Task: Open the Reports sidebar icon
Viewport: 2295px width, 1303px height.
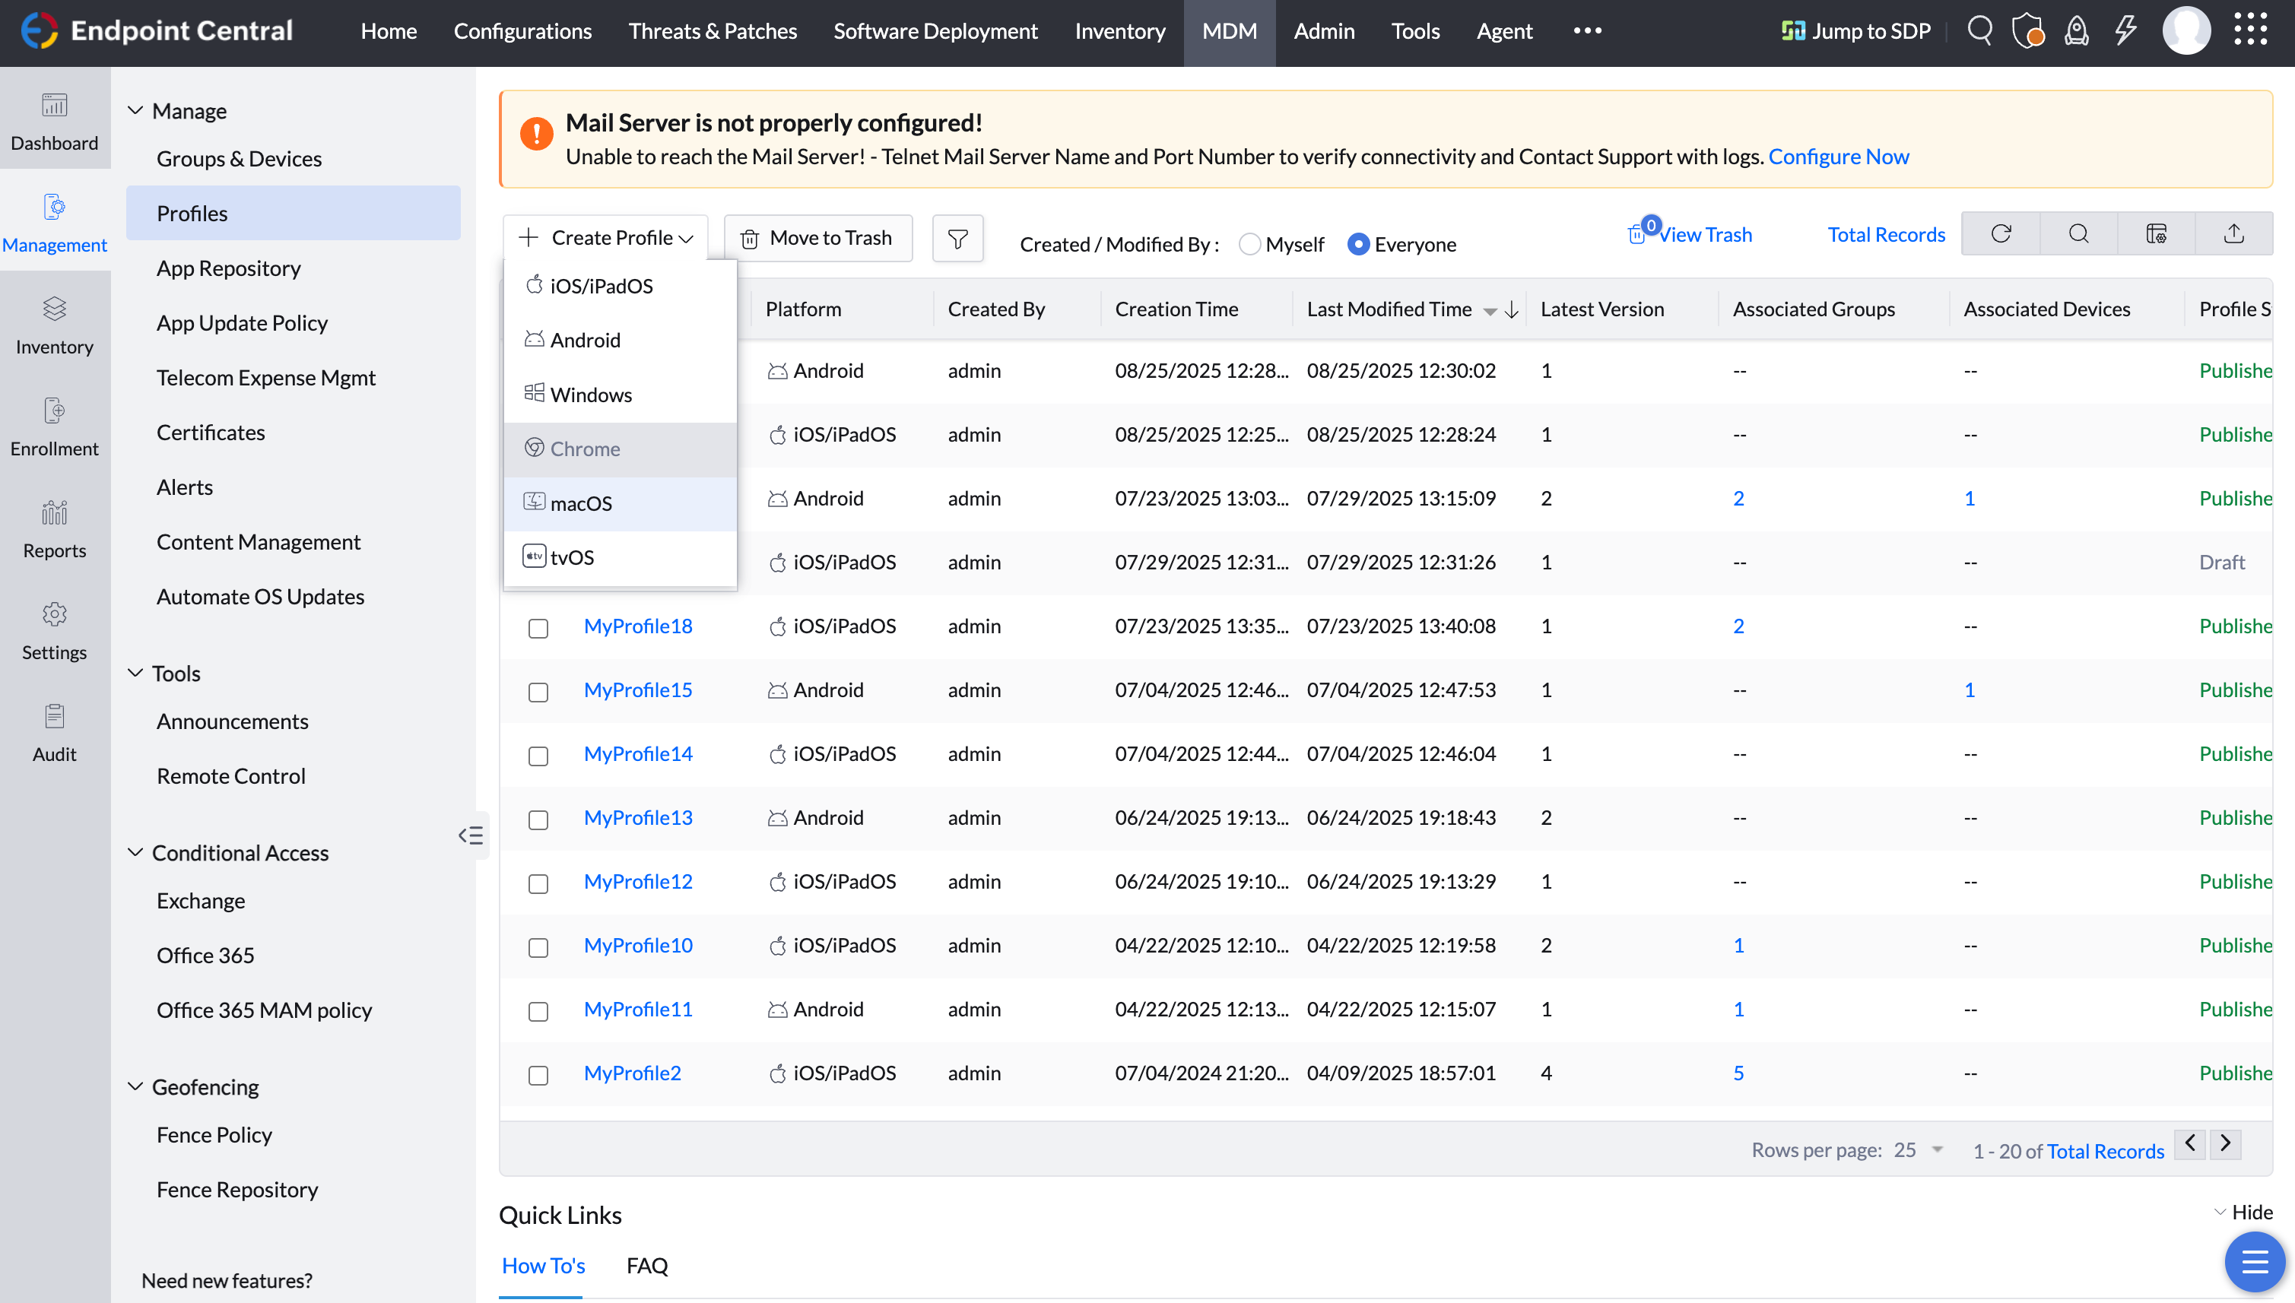Action: tap(55, 528)
